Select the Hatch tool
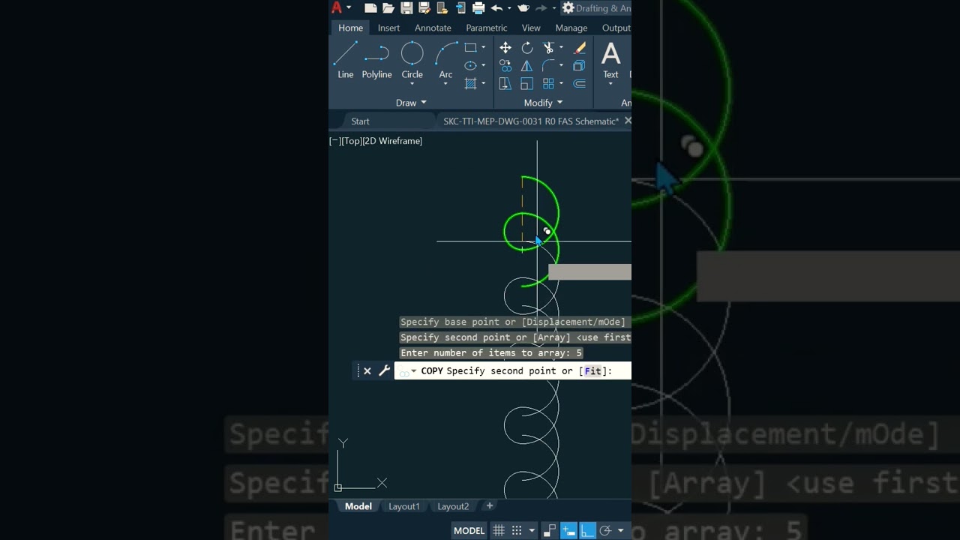Screen dimensions: 960x540 470,83
